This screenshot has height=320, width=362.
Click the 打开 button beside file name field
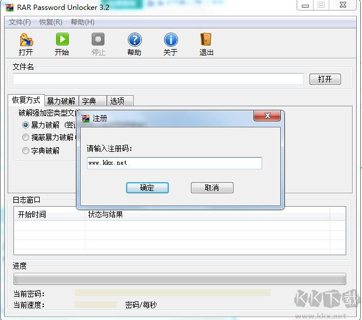point(325,79)
